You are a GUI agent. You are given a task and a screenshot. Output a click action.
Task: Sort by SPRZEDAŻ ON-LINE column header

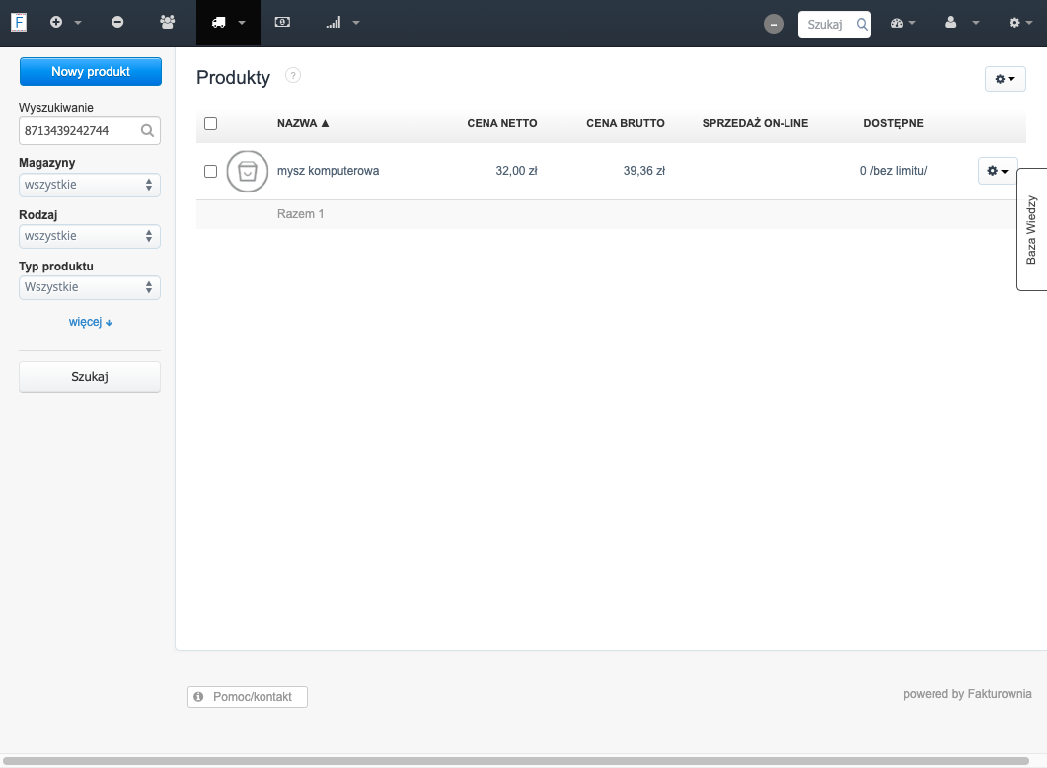pyautogui.click(x=755, y=123)
